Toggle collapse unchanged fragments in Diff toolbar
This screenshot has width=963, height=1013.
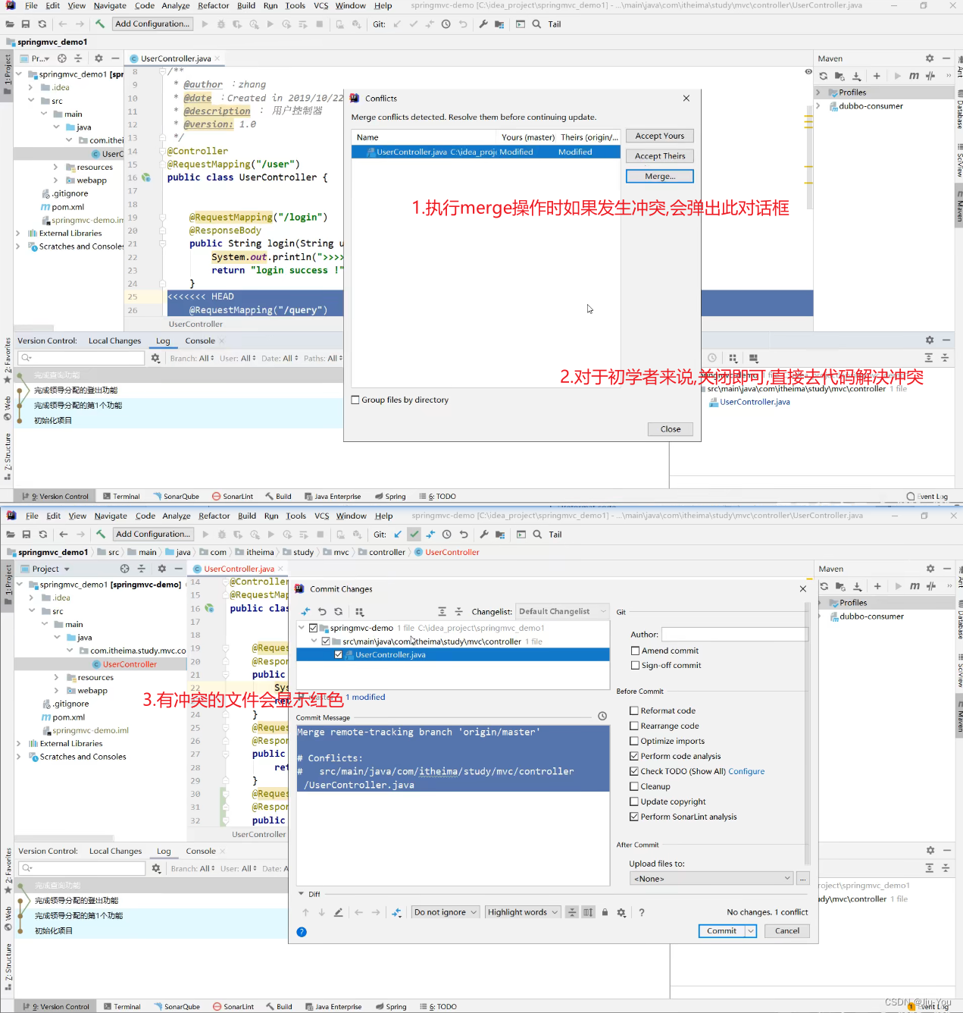[x=572, y=912]
